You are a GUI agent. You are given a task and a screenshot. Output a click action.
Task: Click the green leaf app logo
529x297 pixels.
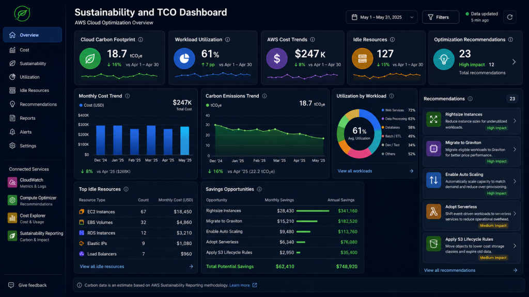[22, 14]
